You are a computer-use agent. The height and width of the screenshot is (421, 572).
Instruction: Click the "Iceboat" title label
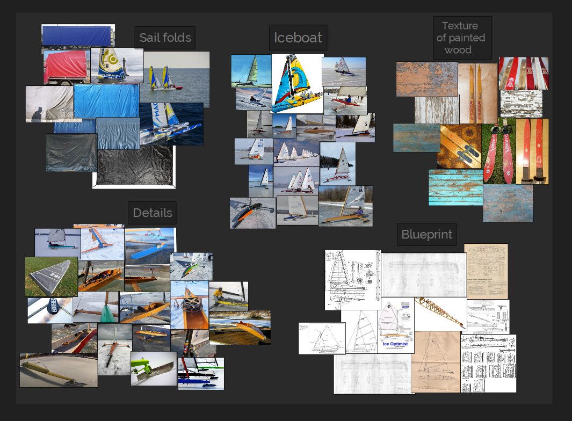[x=298, y=38]
